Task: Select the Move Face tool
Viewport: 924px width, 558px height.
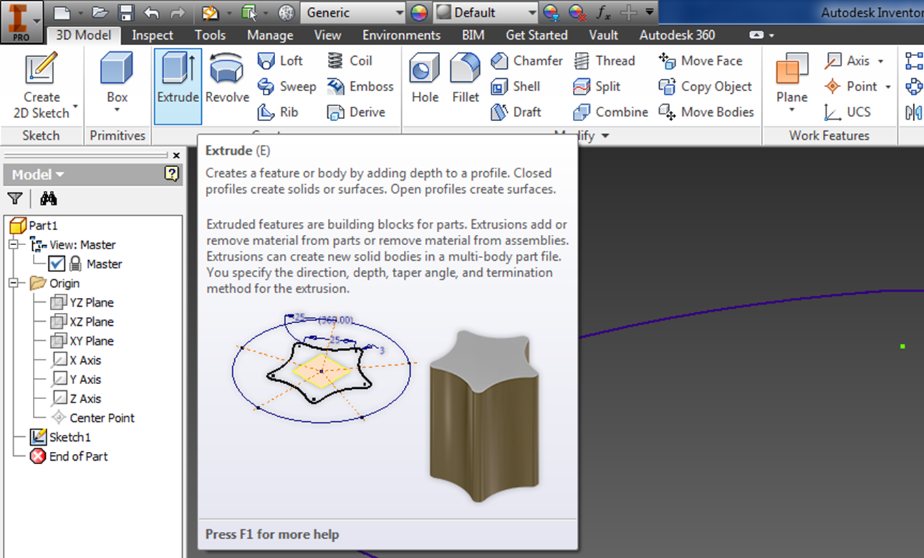Action: [700, 61]
